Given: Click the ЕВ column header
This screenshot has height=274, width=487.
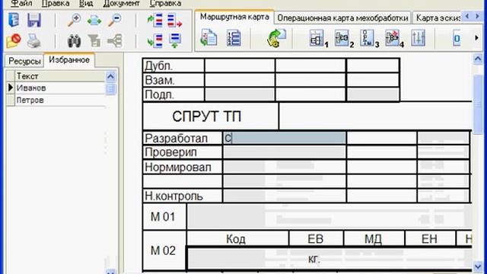Looking at the screenshot, I should coord(316,239).
